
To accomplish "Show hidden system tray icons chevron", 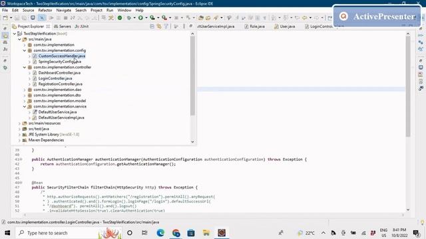I will coord(323,233).
